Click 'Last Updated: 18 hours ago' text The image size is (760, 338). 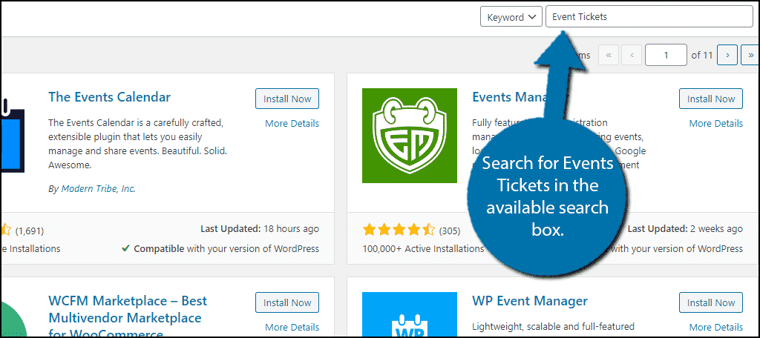pyautogui.click(x=259, y=228)
